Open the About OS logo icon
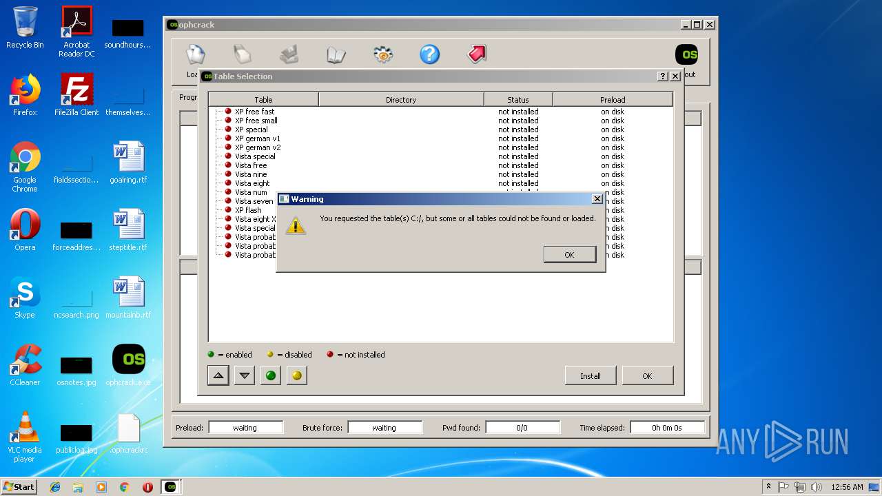The width and height of the screenshot is (882, 496). click(686, 54)
